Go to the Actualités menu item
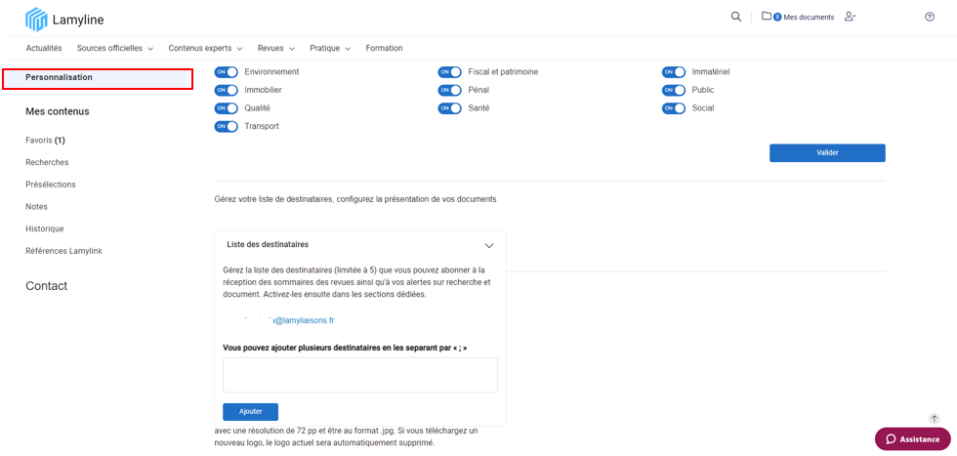957x456 pixels. (44, 48)
